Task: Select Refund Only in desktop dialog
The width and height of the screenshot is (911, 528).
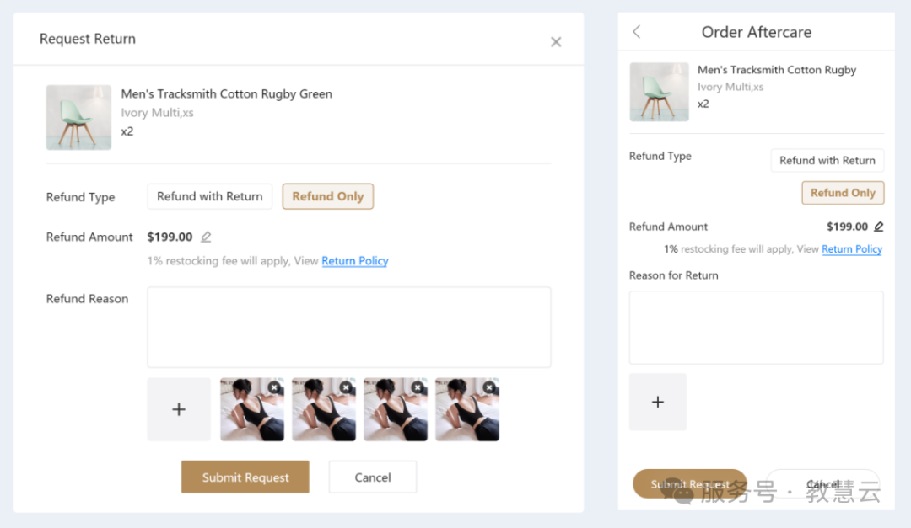Action: click(x=327, y=196)
